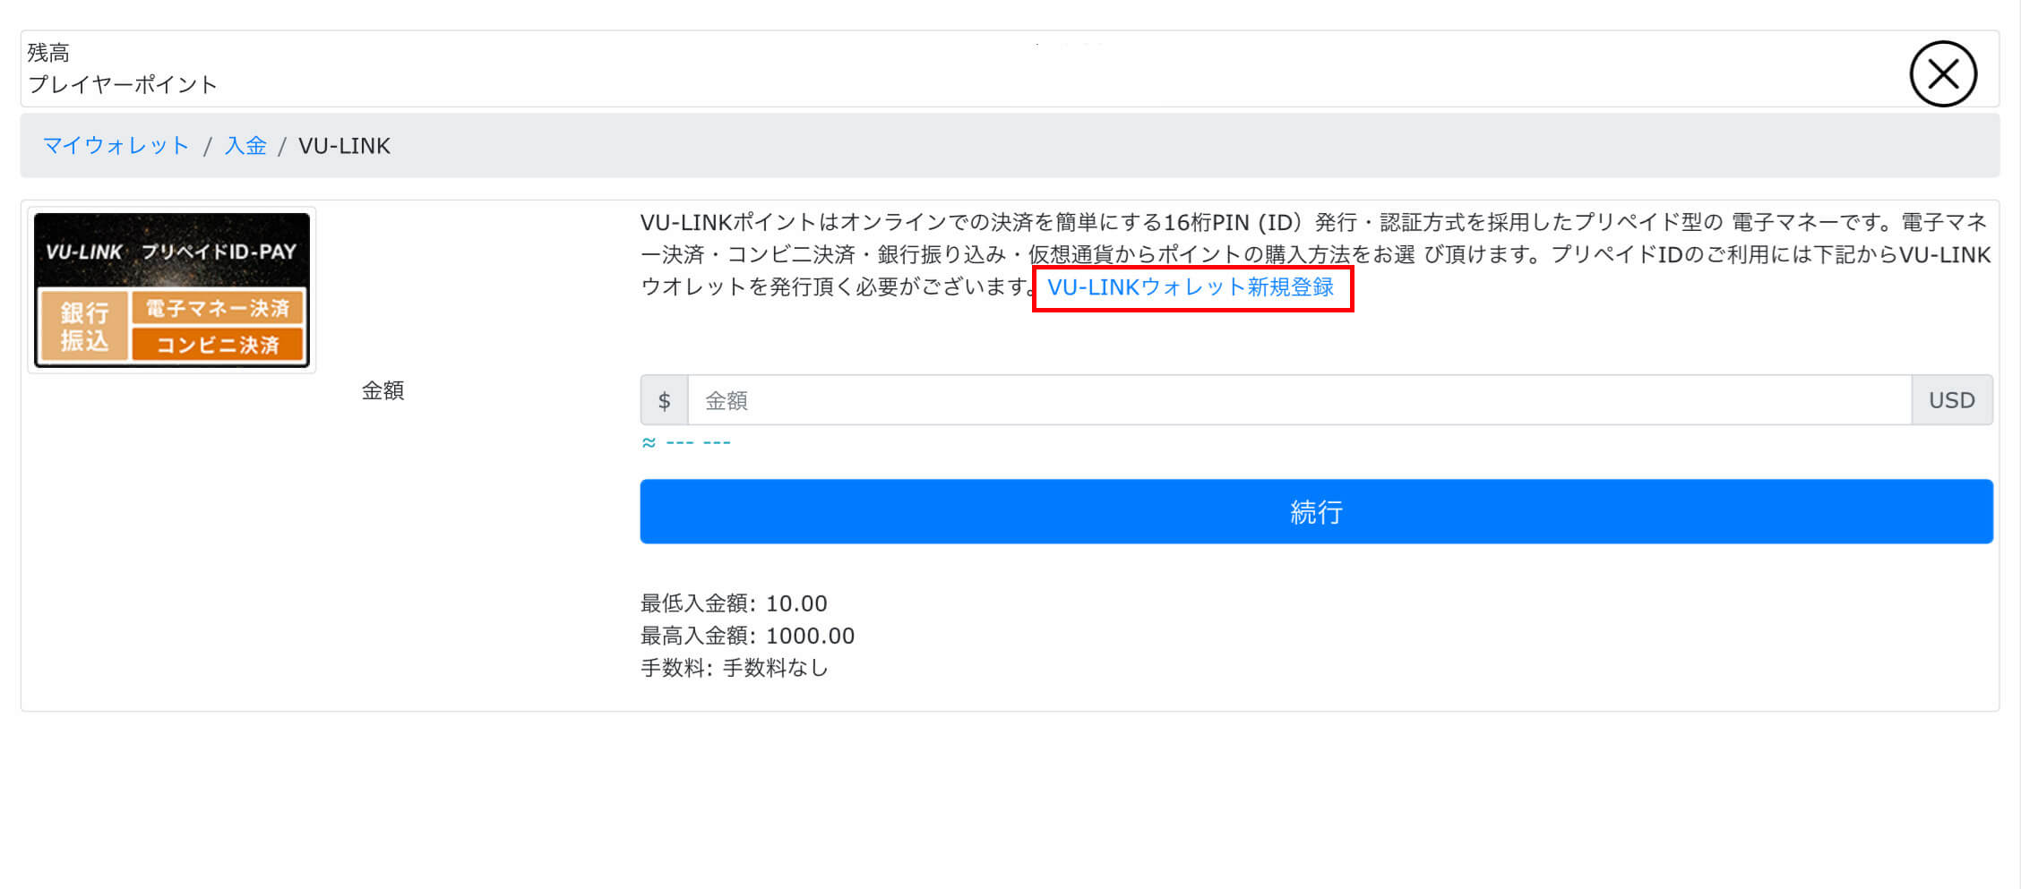Click the VU-LINK プリペイドID-PAY logo image
The width and height of the screenshot is (2021, 889).
172,290
